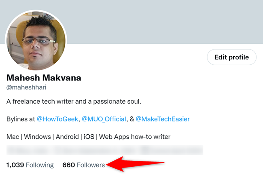Image resolution: width=263 pixels, height=174 pixels.
Task: Click the 'Web Apps how-to writer' text
Action: click(138, 136)
